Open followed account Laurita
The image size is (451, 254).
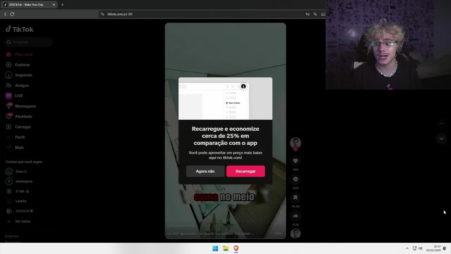tap(21, 201)
